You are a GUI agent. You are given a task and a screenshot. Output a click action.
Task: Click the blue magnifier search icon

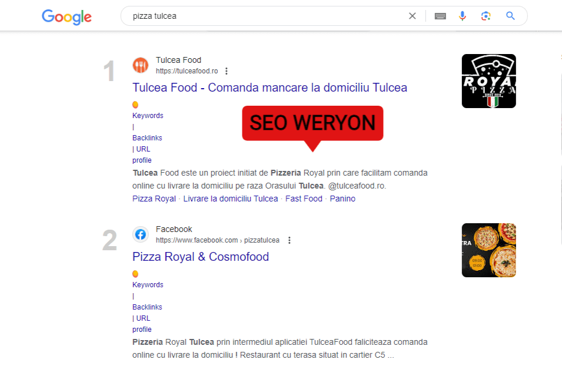[x=510, y=16]
